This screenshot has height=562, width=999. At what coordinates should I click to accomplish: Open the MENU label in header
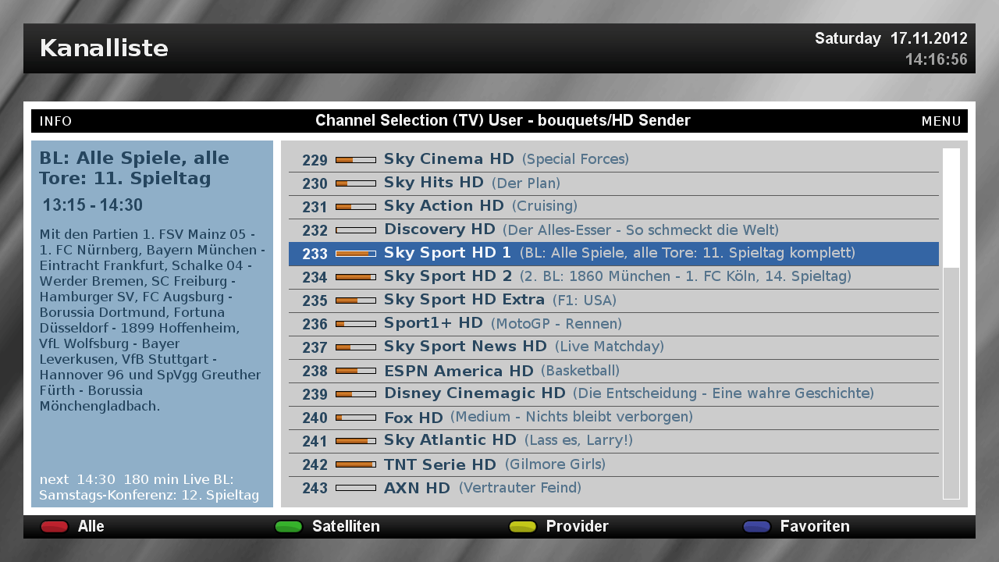coord(940,121)
